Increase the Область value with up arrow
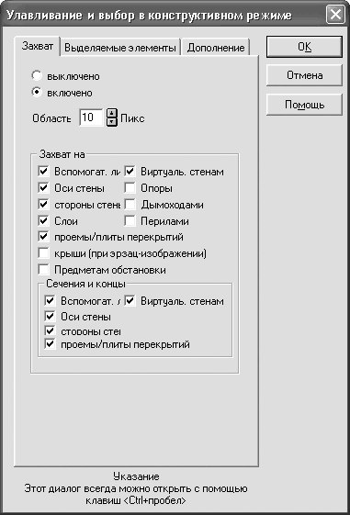The image size is (350, 515). point(112,113)
